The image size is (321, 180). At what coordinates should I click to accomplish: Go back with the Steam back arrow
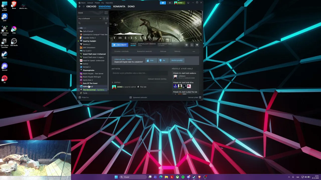pos(80,6)
